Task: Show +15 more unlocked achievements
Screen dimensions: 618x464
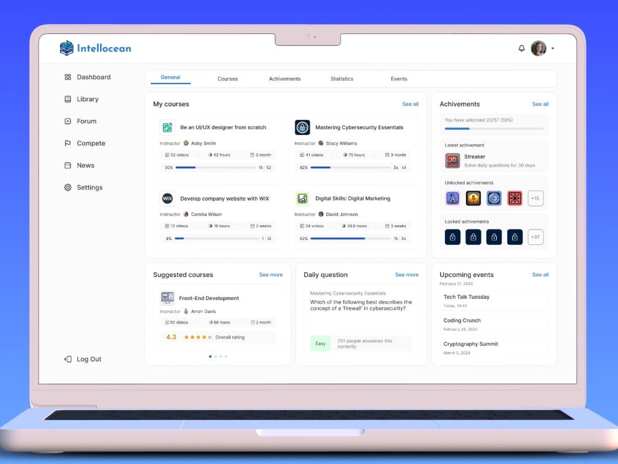Action: coord(535,198)
